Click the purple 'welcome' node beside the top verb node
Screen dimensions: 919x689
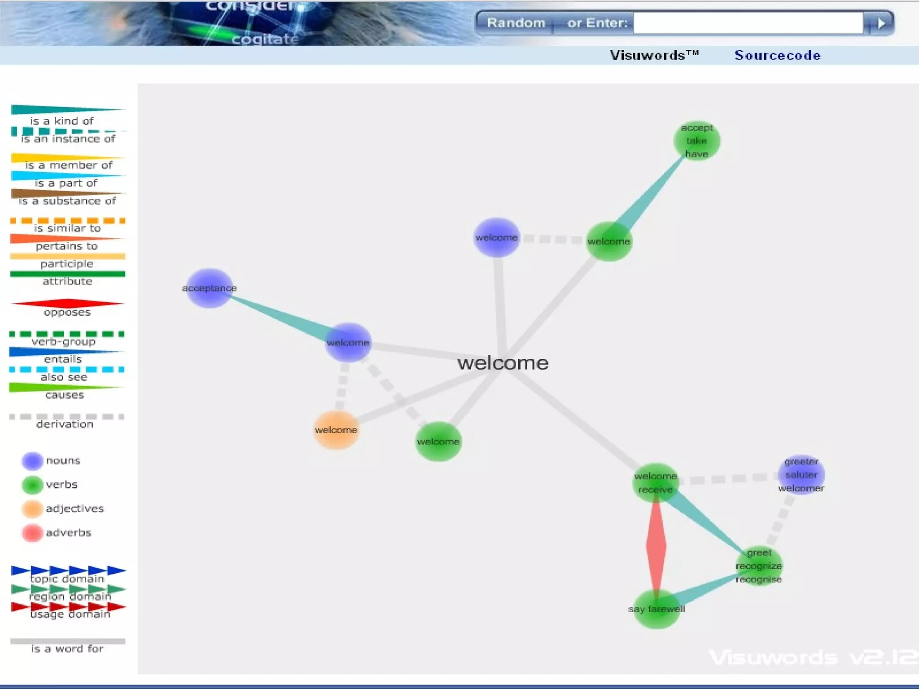[496, 237]
